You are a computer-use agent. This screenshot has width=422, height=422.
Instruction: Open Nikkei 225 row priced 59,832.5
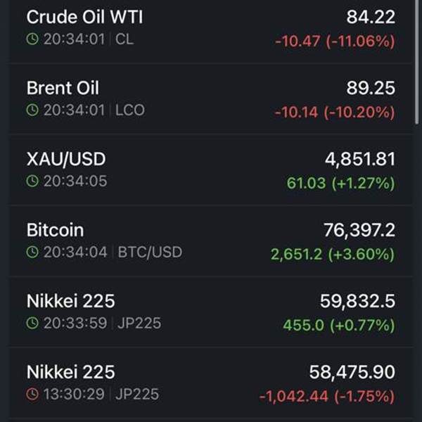[x=211, y=312]
